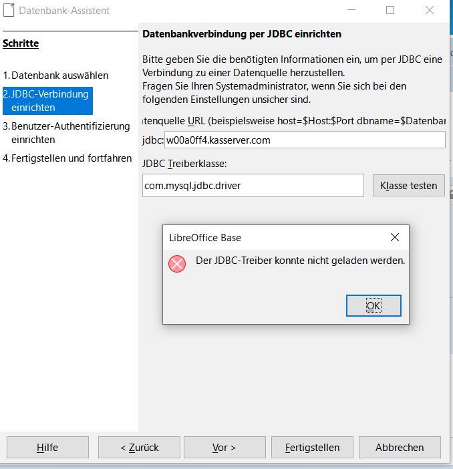
Task: Go back with the Zurück button
Action: tap(139, 447)
